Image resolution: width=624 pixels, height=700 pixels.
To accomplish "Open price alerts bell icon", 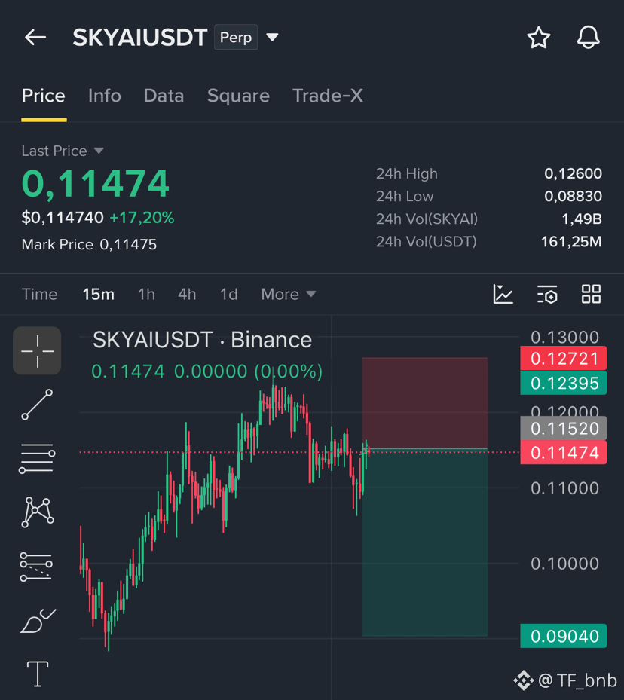I will [589, 38].
